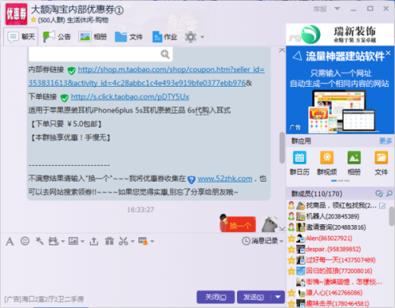Switch to the 相册 tab
This screenshot has height=308, width=395.
click(x=92, y=37)
